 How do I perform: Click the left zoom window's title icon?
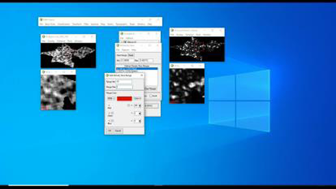44,72
